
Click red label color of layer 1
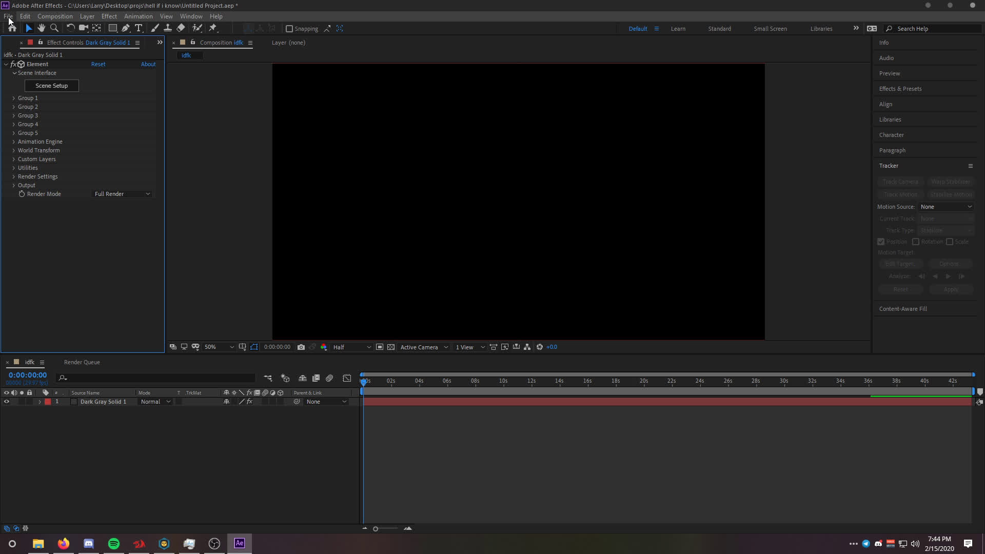48,402
